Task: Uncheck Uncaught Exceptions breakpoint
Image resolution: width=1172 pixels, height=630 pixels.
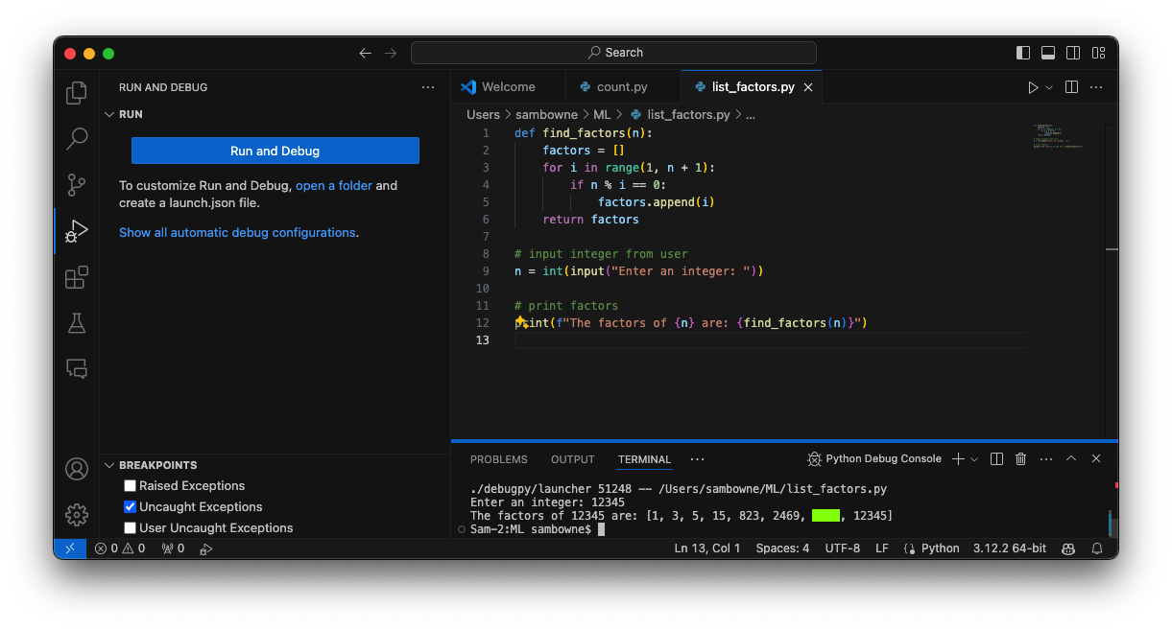Action: tap(131, 507)
